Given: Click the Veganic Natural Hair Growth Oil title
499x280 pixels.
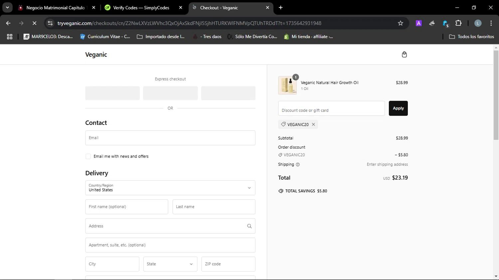Looking at the screenshot, I should (330, 83).
